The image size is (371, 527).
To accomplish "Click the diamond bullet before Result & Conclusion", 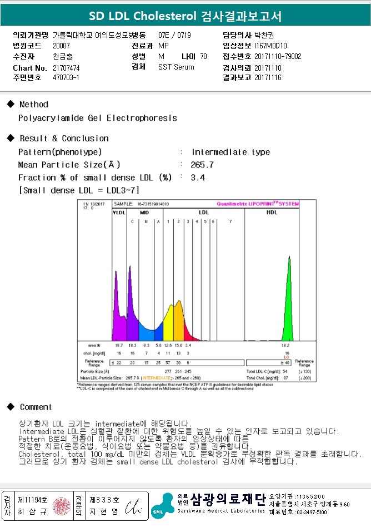I will pos(11,138).
